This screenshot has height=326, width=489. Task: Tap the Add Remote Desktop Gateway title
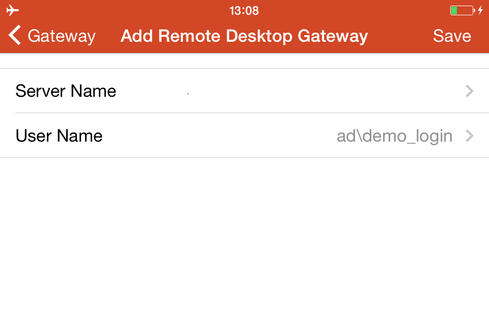pos(244,36)
